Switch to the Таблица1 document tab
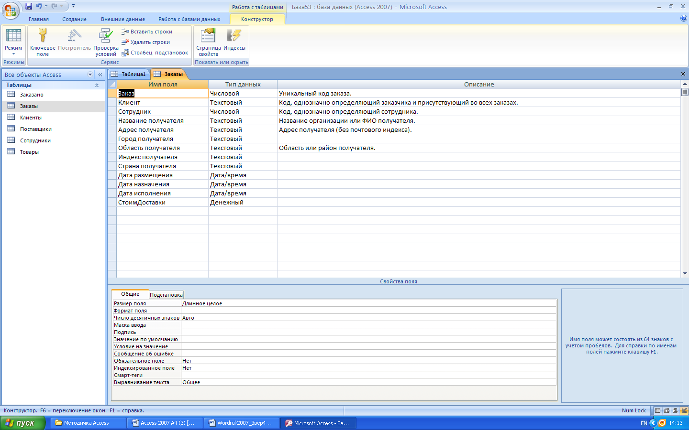Image resolution: width=689 pixels, height=430 pixels. tap(129, 74)
